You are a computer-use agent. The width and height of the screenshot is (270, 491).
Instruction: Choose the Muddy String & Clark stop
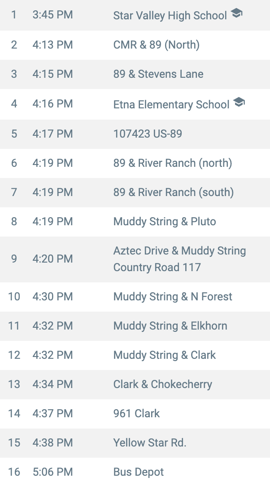coord(165,355)
